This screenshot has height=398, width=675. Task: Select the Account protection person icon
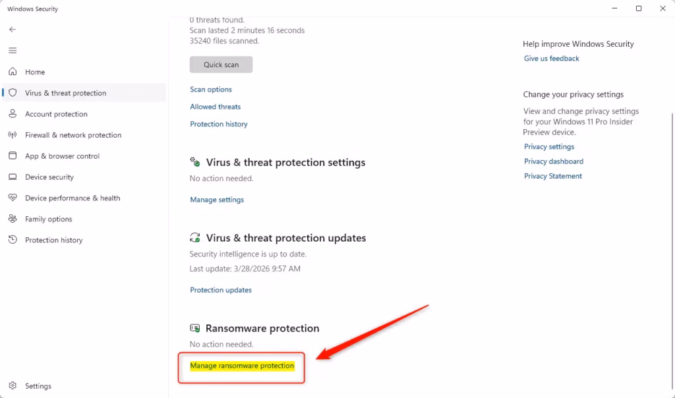(x=13, y=114)
